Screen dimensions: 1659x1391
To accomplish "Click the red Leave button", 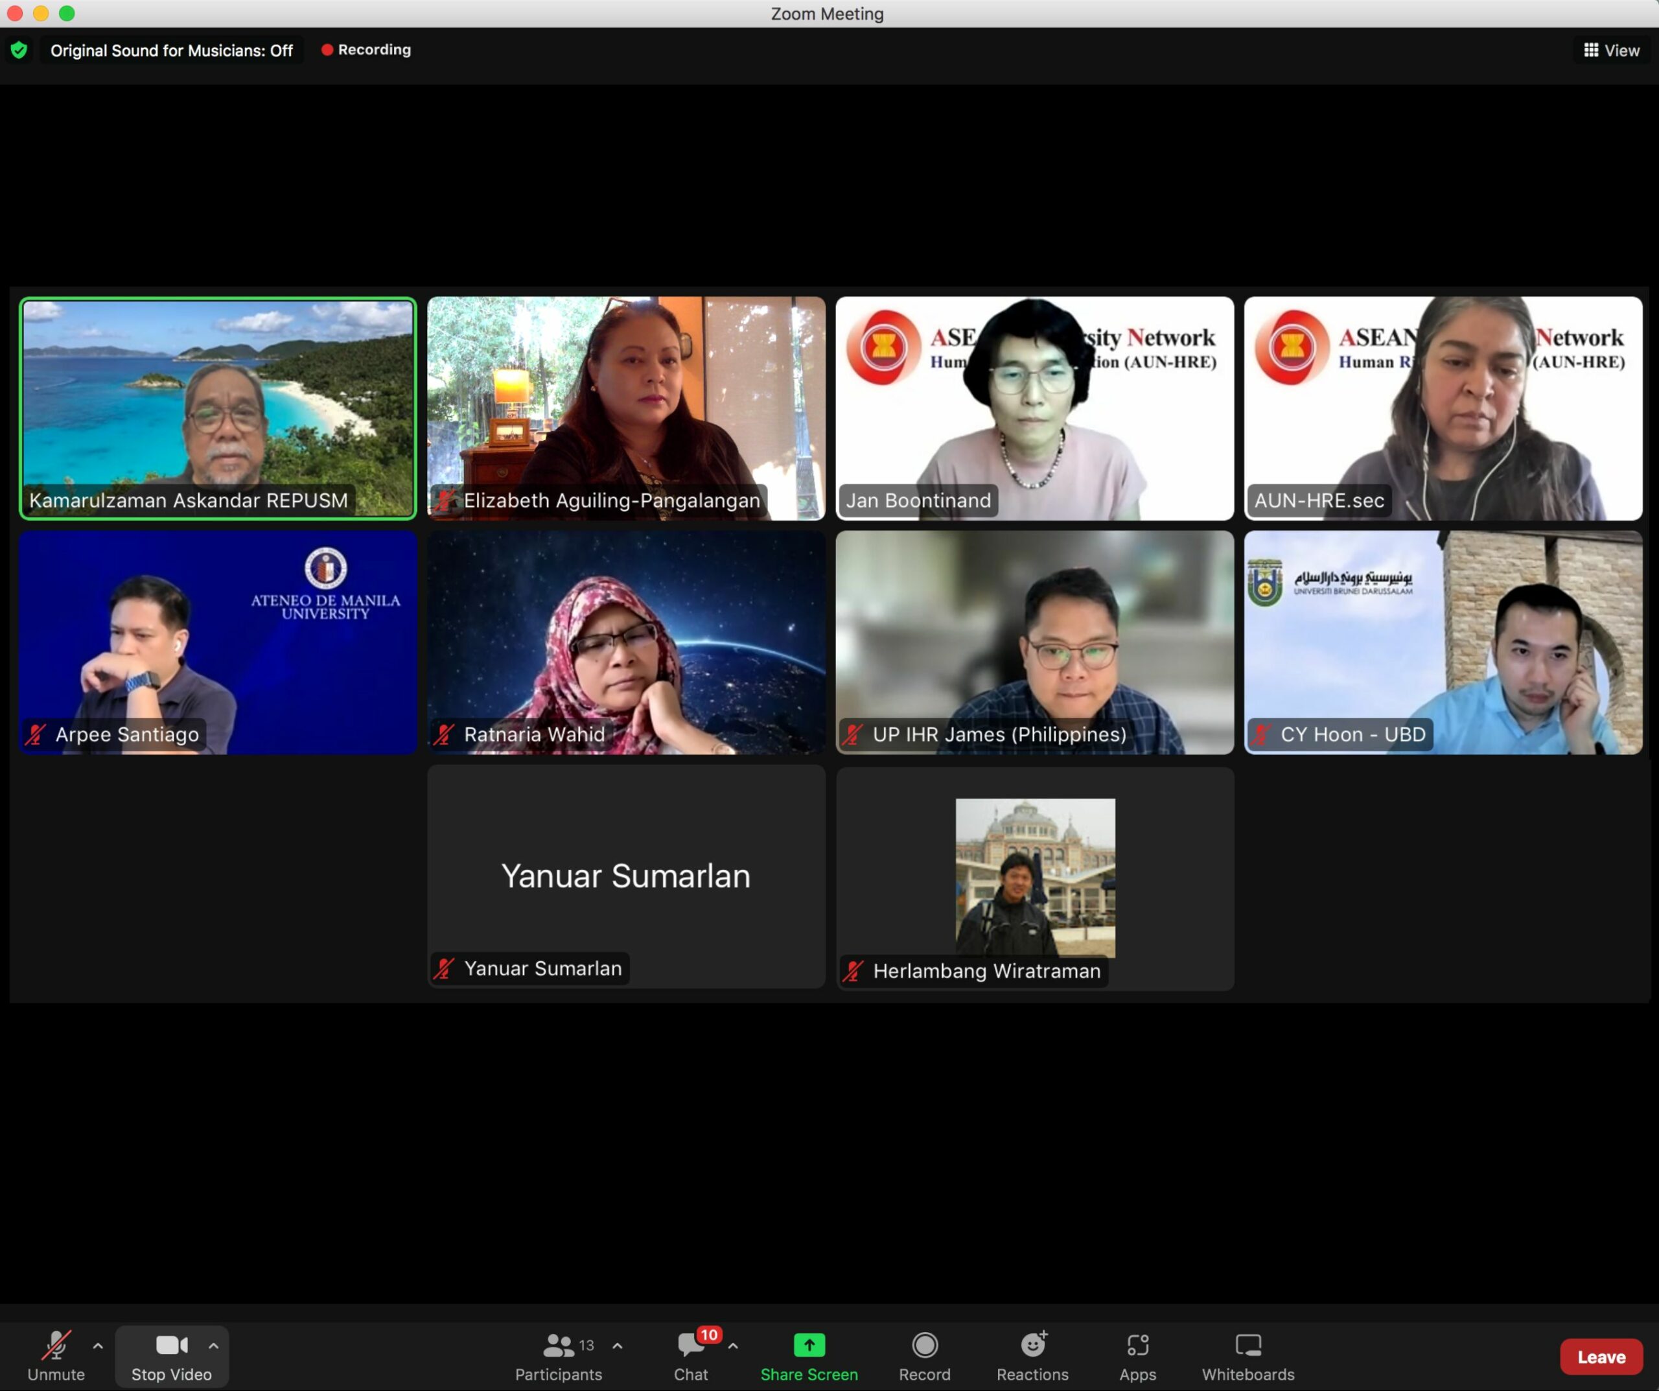I will (x=1600, y=1356).
